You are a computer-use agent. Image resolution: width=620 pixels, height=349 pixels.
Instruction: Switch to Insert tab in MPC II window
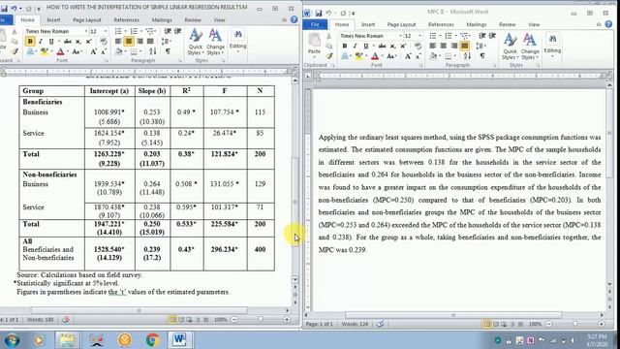pos(368,24)
